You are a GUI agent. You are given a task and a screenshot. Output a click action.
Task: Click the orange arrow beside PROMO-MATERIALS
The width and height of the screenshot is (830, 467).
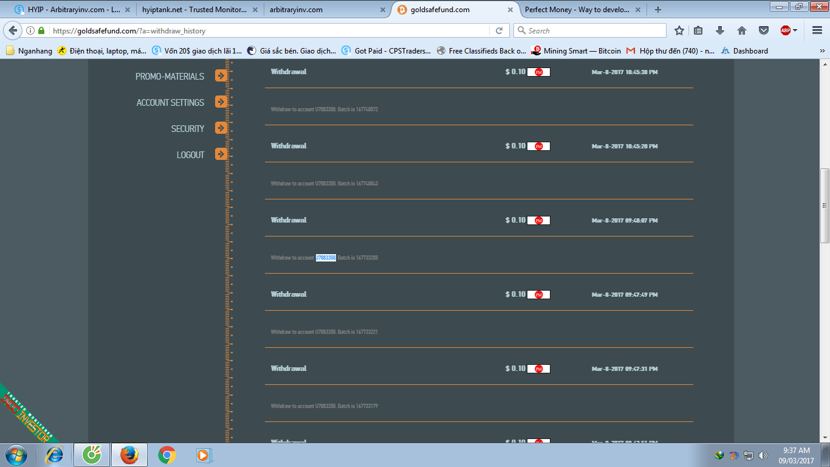pyautogui.click(x=221, y=76)
